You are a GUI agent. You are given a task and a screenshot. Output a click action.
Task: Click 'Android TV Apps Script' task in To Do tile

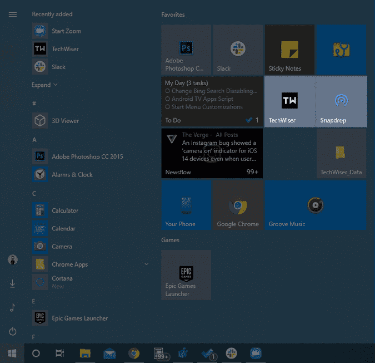pos(199,99)
